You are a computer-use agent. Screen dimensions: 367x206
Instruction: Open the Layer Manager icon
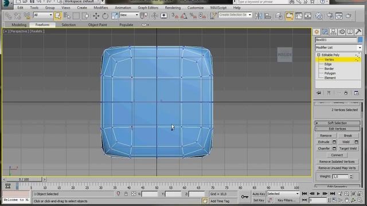(x=279, y=16)
